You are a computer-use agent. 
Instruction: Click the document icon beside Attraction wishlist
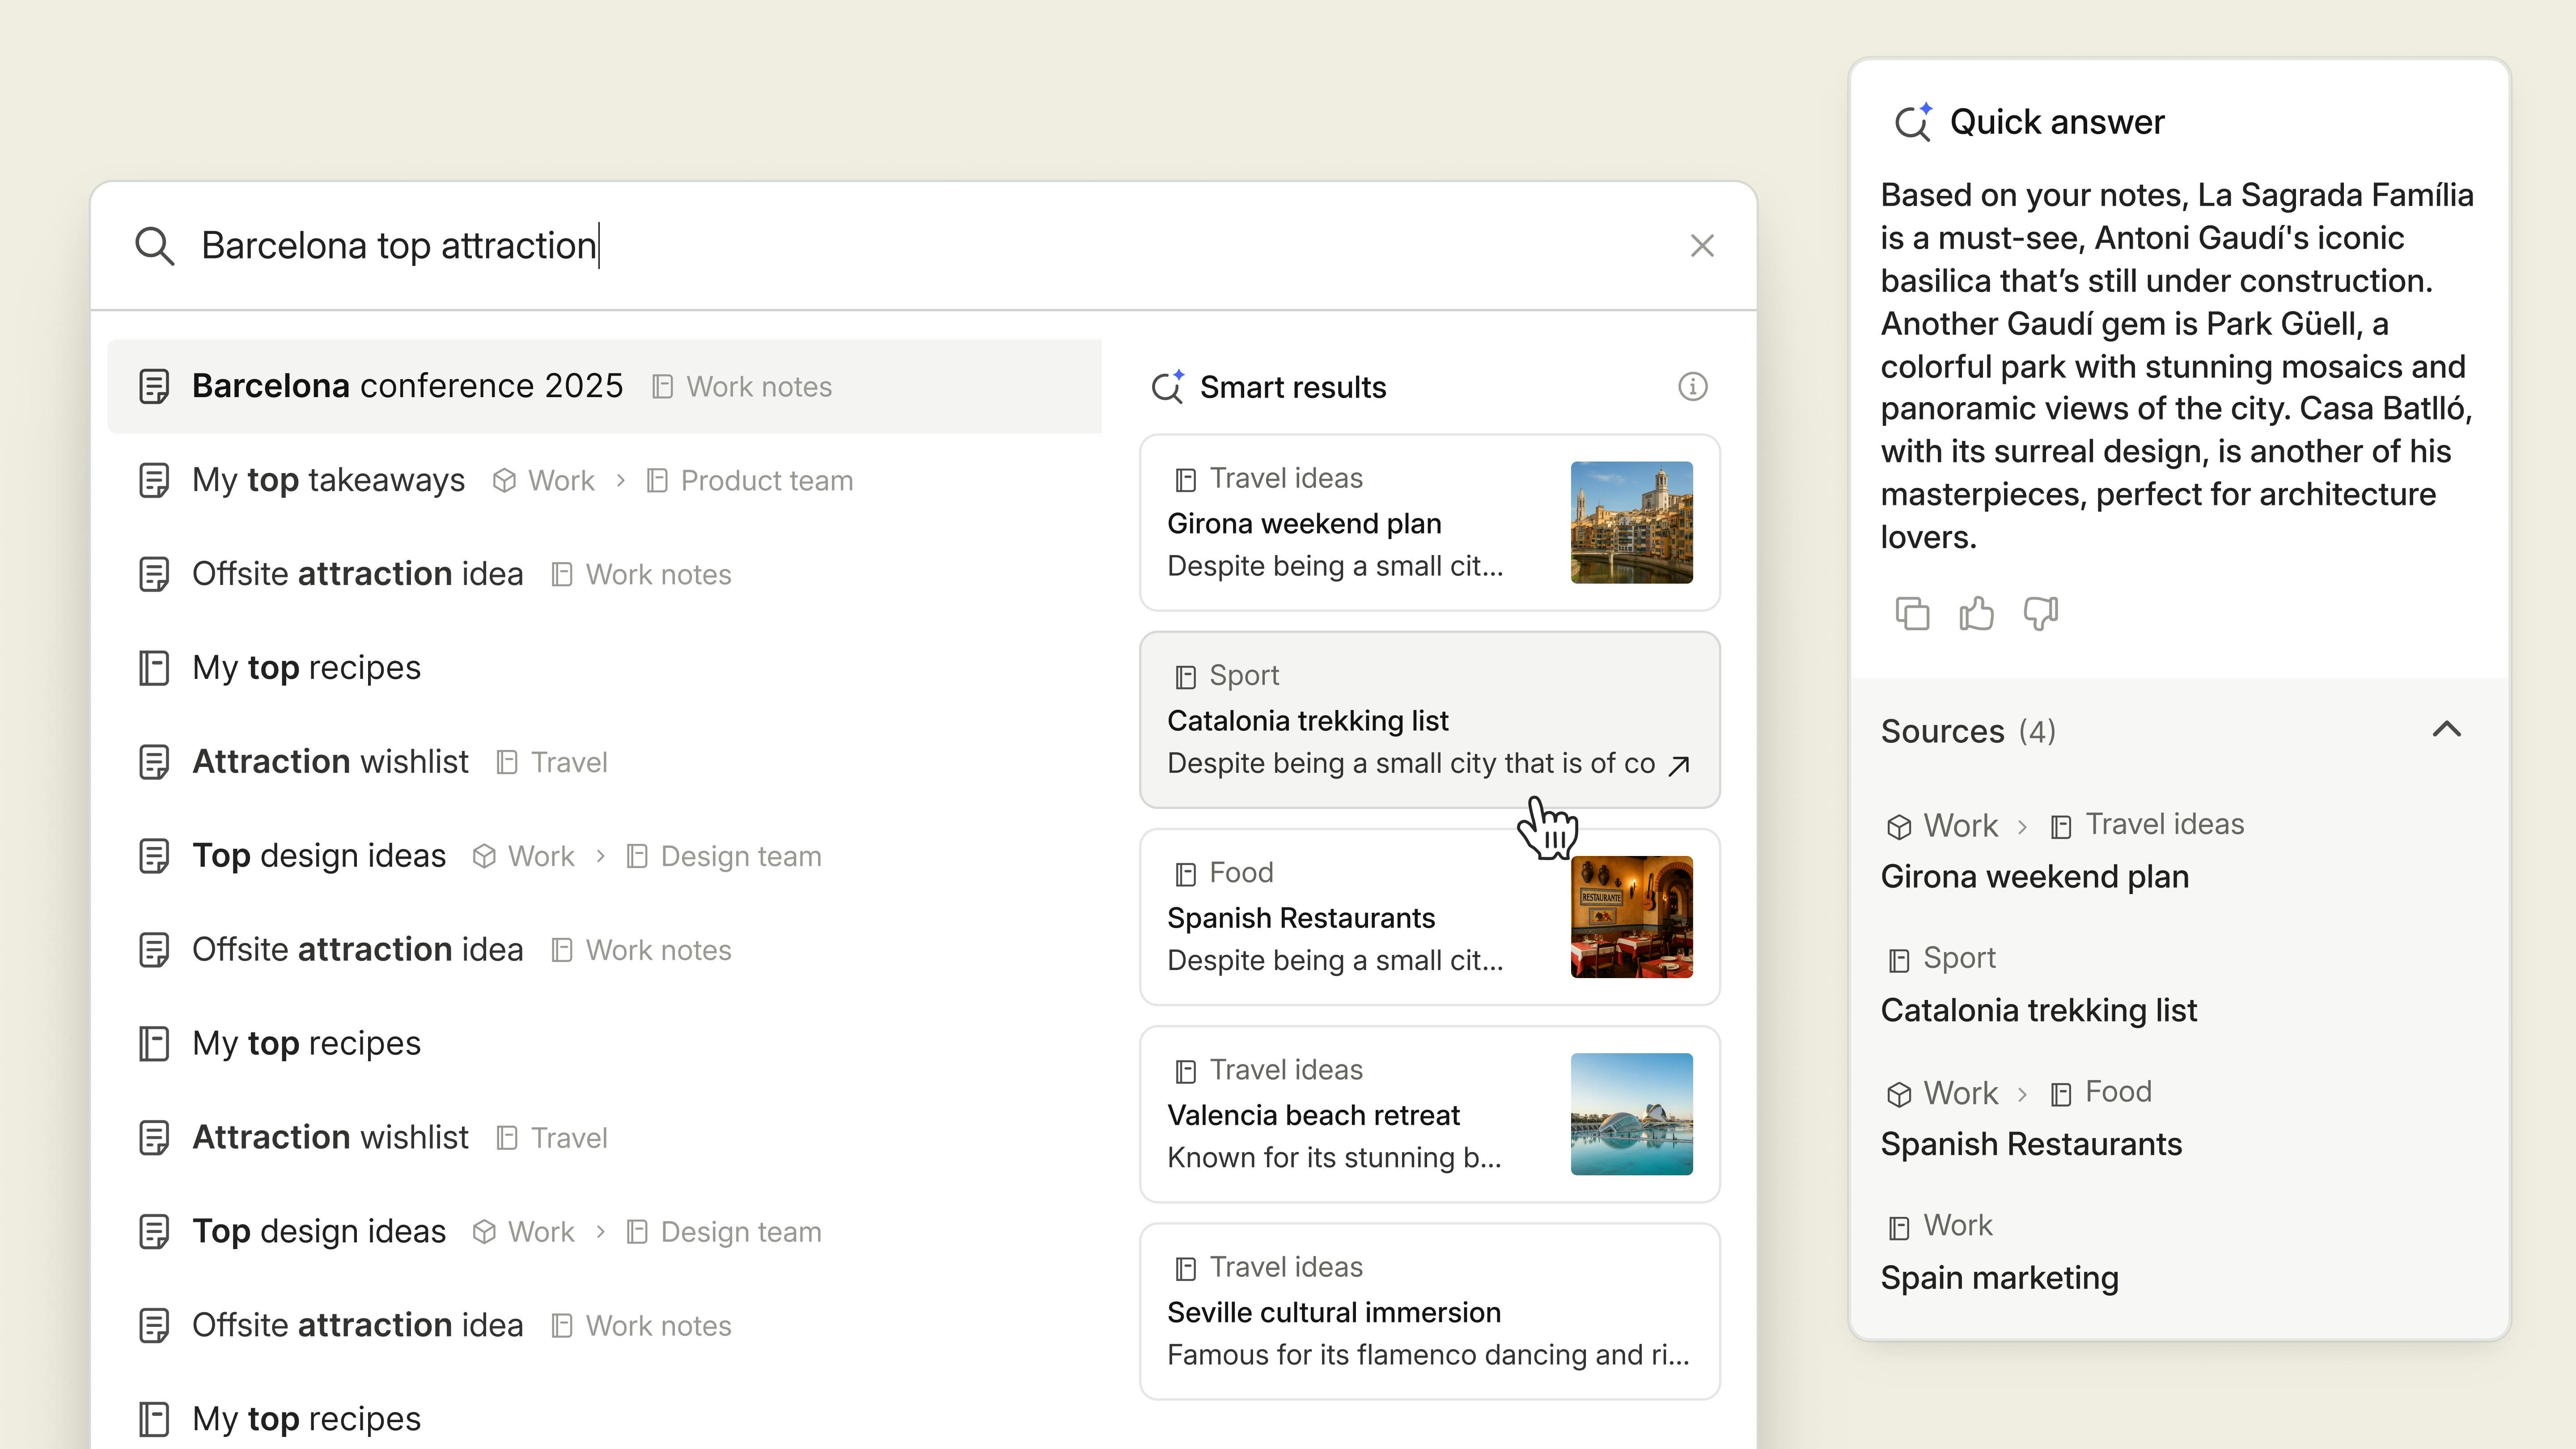(156, 761)
